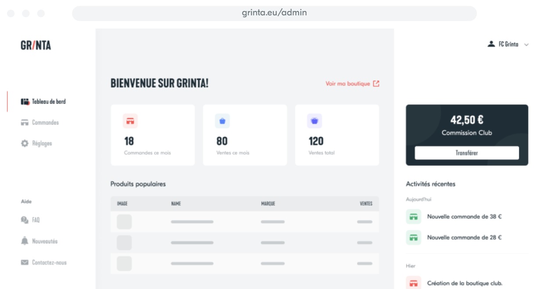551x289 pixels.
Task: Click the Nouveautés bell icon
Action: pyautogui.click(x=25, y=241)
